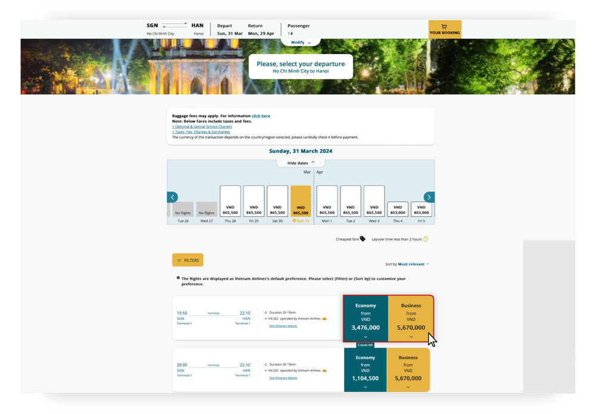596x414 pixels.
Task: Click the cheapest fare tag icon
Action: (x=362, y=239)
